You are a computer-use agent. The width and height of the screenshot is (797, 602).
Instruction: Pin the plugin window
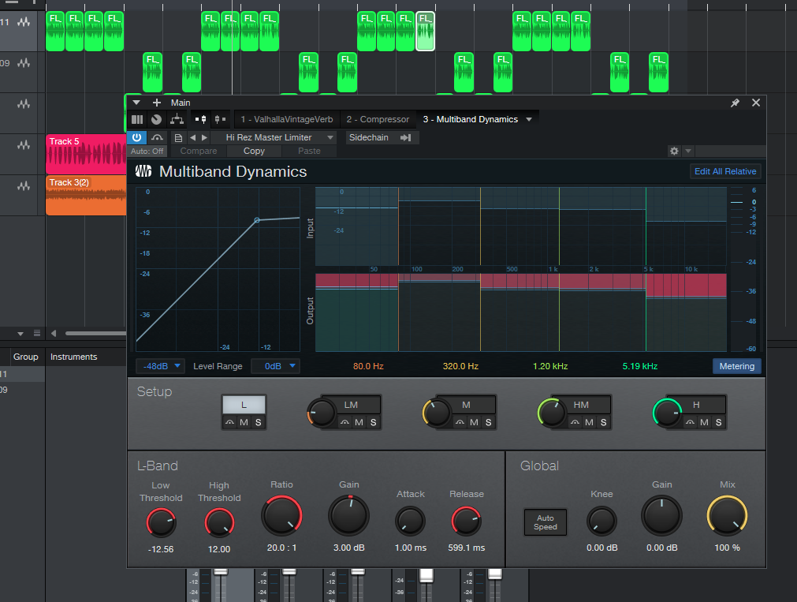tap(735, 103)
